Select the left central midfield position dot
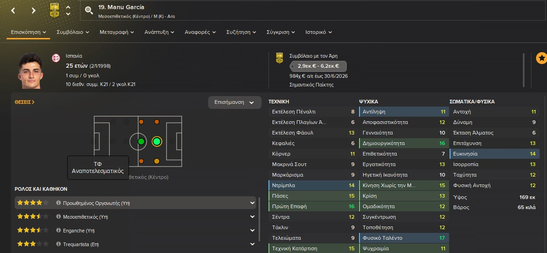 [x=141, y=141]
